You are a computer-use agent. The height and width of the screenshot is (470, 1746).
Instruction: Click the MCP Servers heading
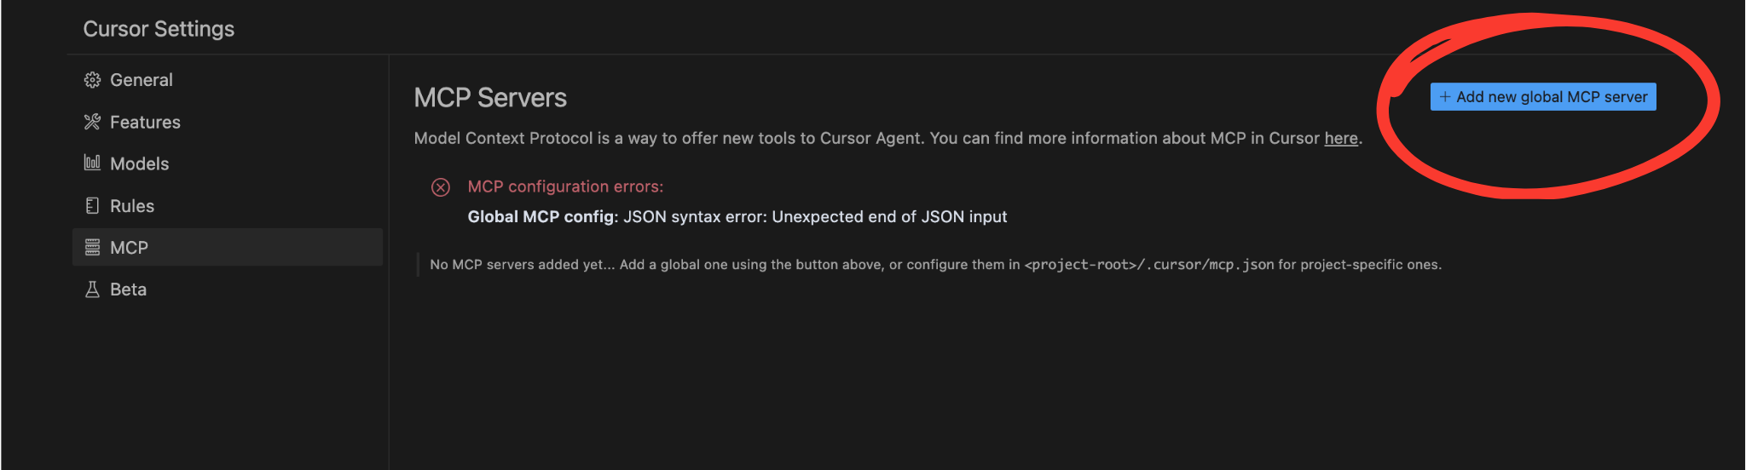click(490, 98)
